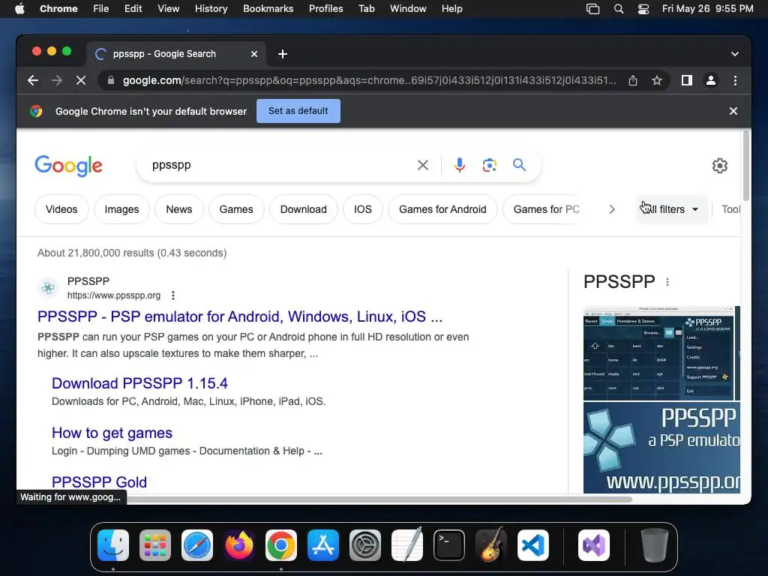This screenshot has height=576, width=768.
Task: Open the File menu
Action: coord(101,9)
